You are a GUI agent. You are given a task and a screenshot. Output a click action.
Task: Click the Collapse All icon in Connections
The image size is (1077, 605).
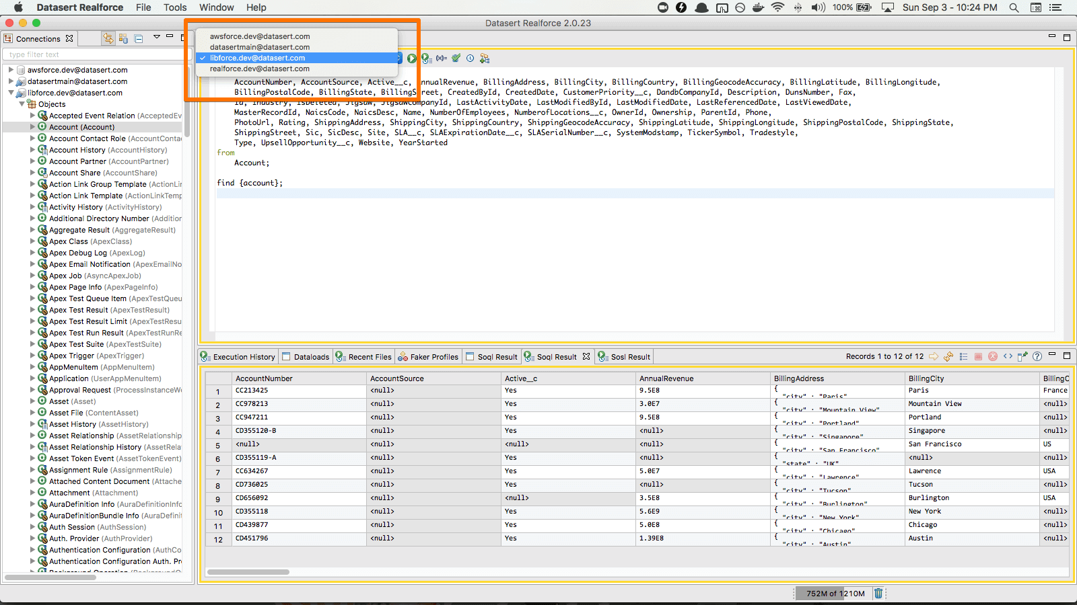coord(139,38)
